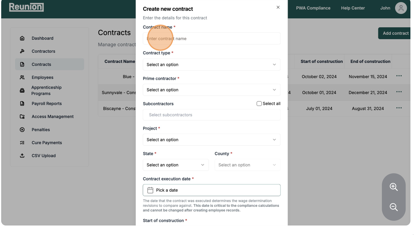Viewport: 414px width, 235px height.
Task: Open Access Management menu item
Action: point(53,117)
